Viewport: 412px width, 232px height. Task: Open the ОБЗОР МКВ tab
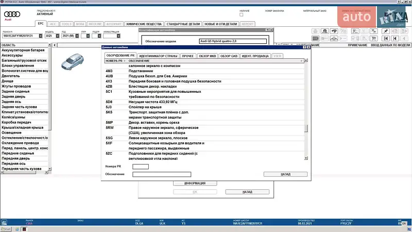click(206, 55)
